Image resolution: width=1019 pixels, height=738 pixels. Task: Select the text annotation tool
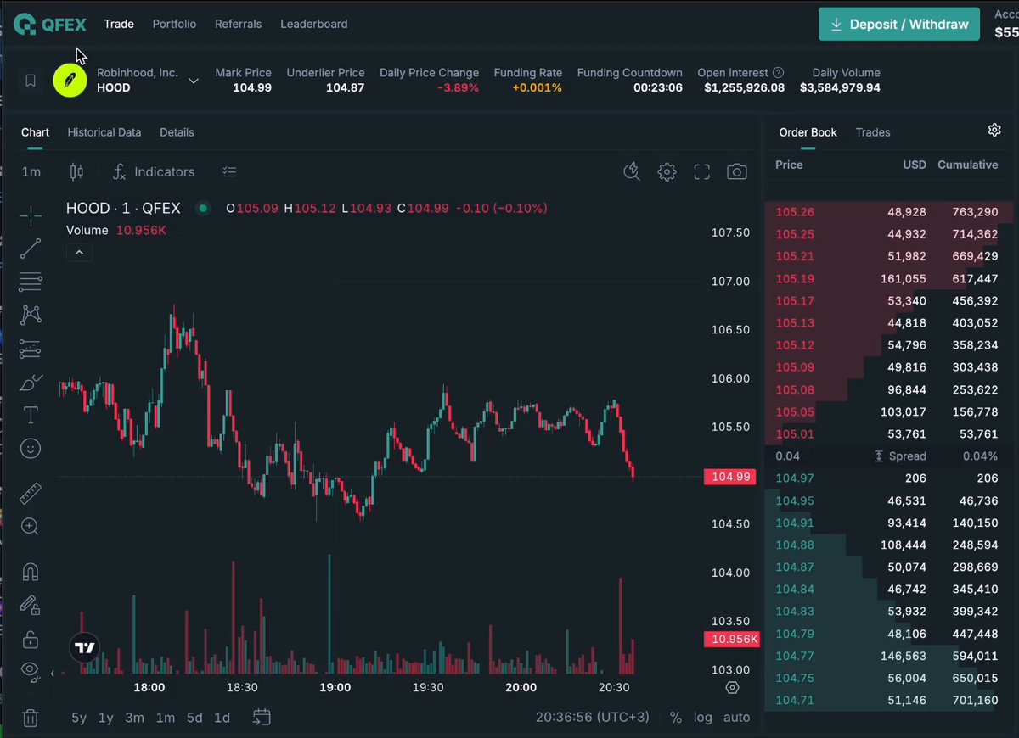31,415
